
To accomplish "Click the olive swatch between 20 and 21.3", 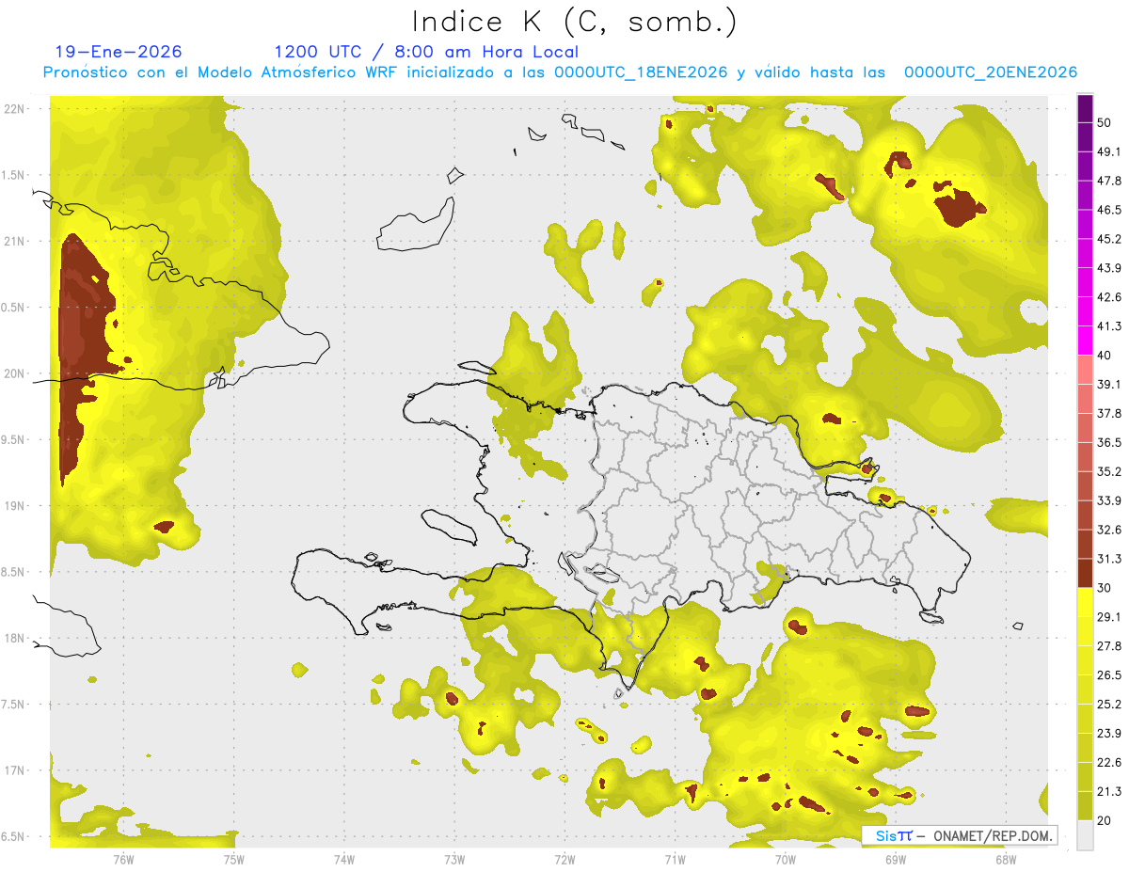I will click(1085, 806).
